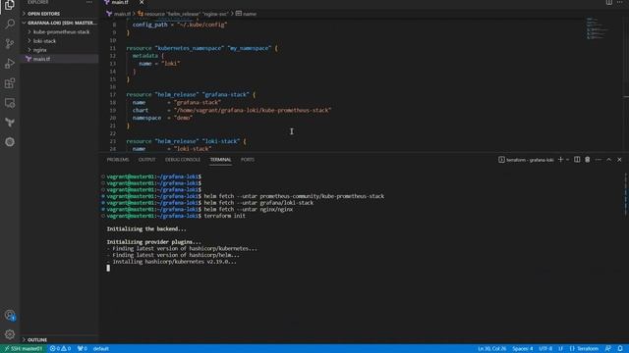Screen dimensions: 629x353
Task: Change encoding via UTF-8 status
Action: pos(545,349)
